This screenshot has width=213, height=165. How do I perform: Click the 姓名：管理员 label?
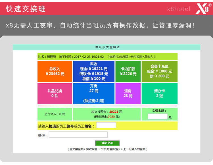click(x=47, y=57)
